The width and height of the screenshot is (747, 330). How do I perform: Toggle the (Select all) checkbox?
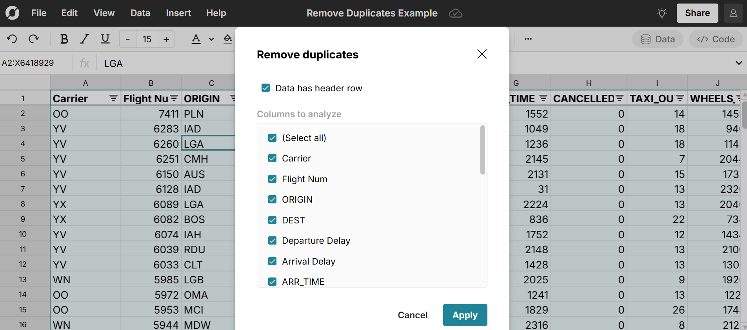(x=273, y=138)
